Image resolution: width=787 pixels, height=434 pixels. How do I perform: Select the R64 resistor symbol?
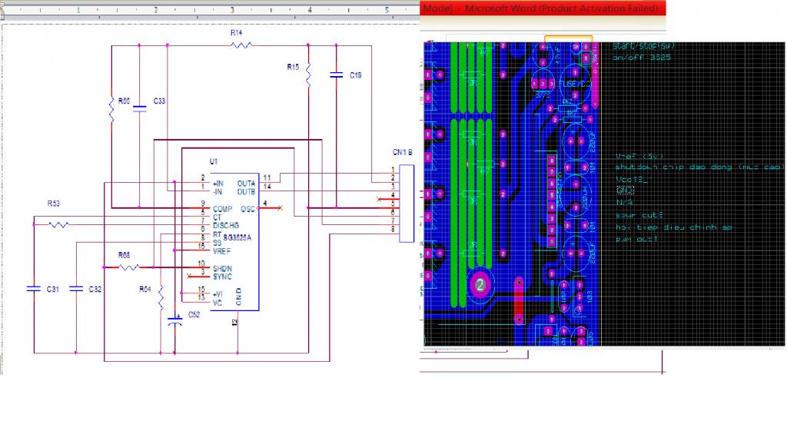click(161, 297)
